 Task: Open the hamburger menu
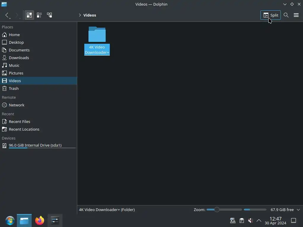pyautogui.click(x=296, y=15)
